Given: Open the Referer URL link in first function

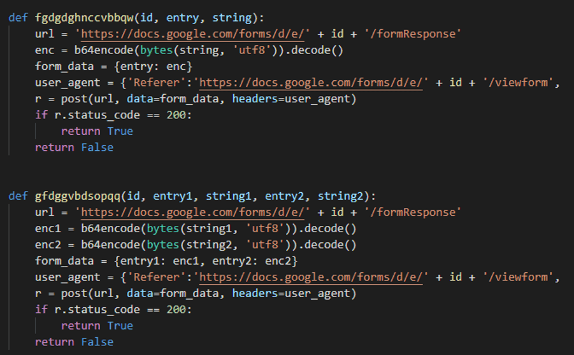Looking at the screenshot, I should [x=311, y=83].
